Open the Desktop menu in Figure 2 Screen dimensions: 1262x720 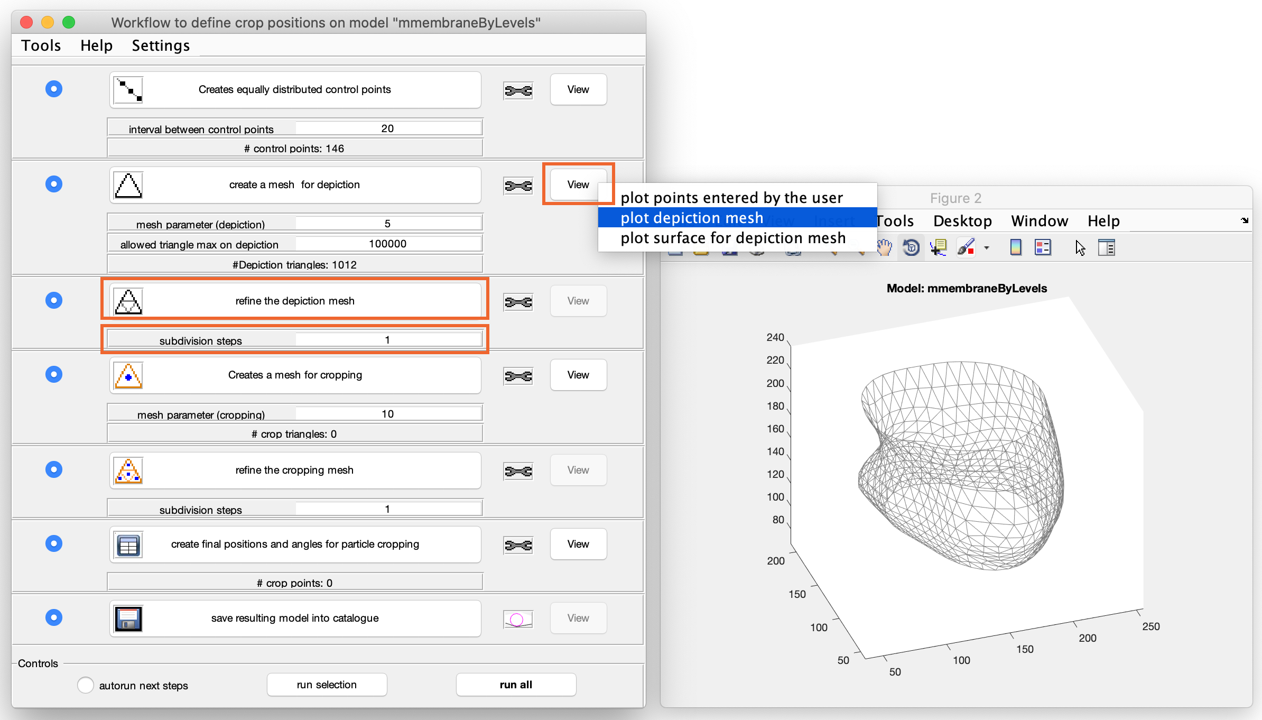[962, 221]
